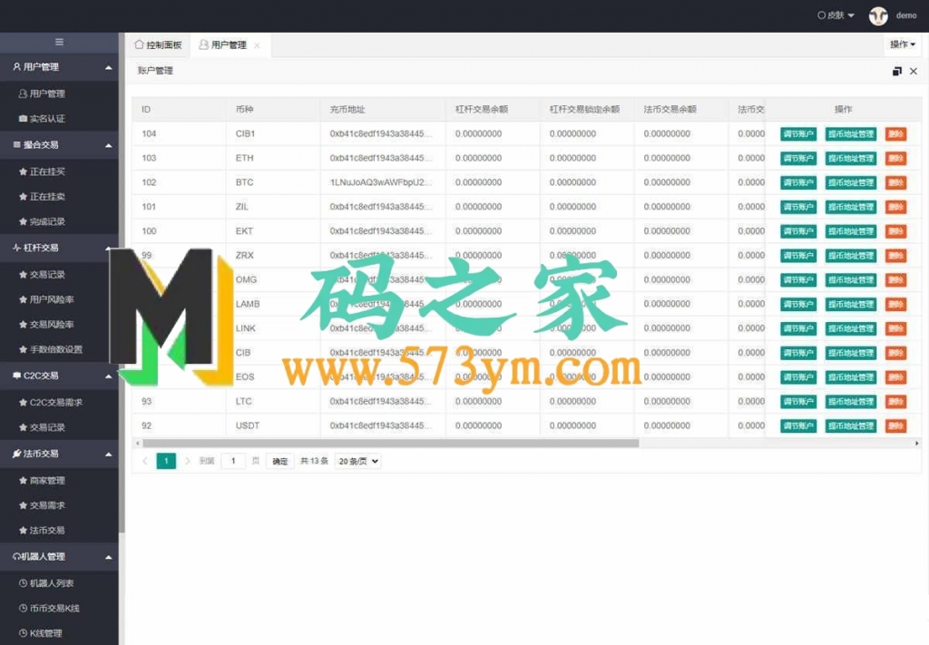Close the 账户管理 panel with the X icon
The image size is (929, 645).
[x=914, y=71]
